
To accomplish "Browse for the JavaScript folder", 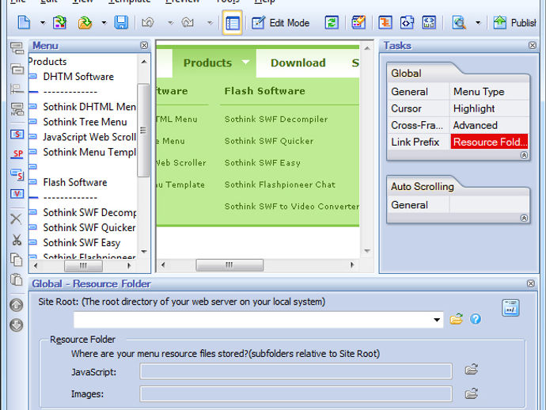I will click(x=471, y=370).
